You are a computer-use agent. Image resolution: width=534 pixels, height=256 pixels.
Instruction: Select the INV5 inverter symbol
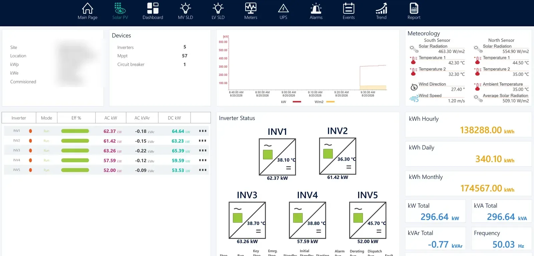click(x=367, y=220)
